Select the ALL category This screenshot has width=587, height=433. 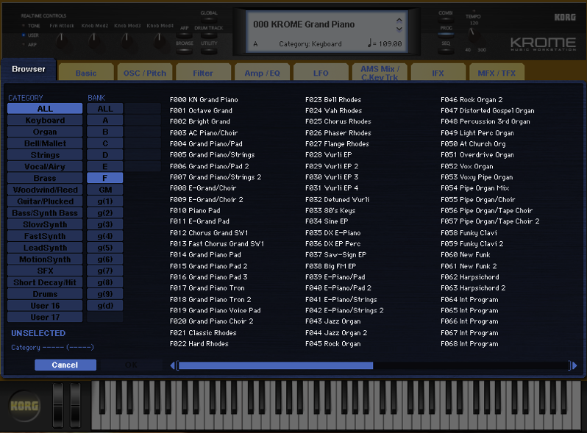45,109
